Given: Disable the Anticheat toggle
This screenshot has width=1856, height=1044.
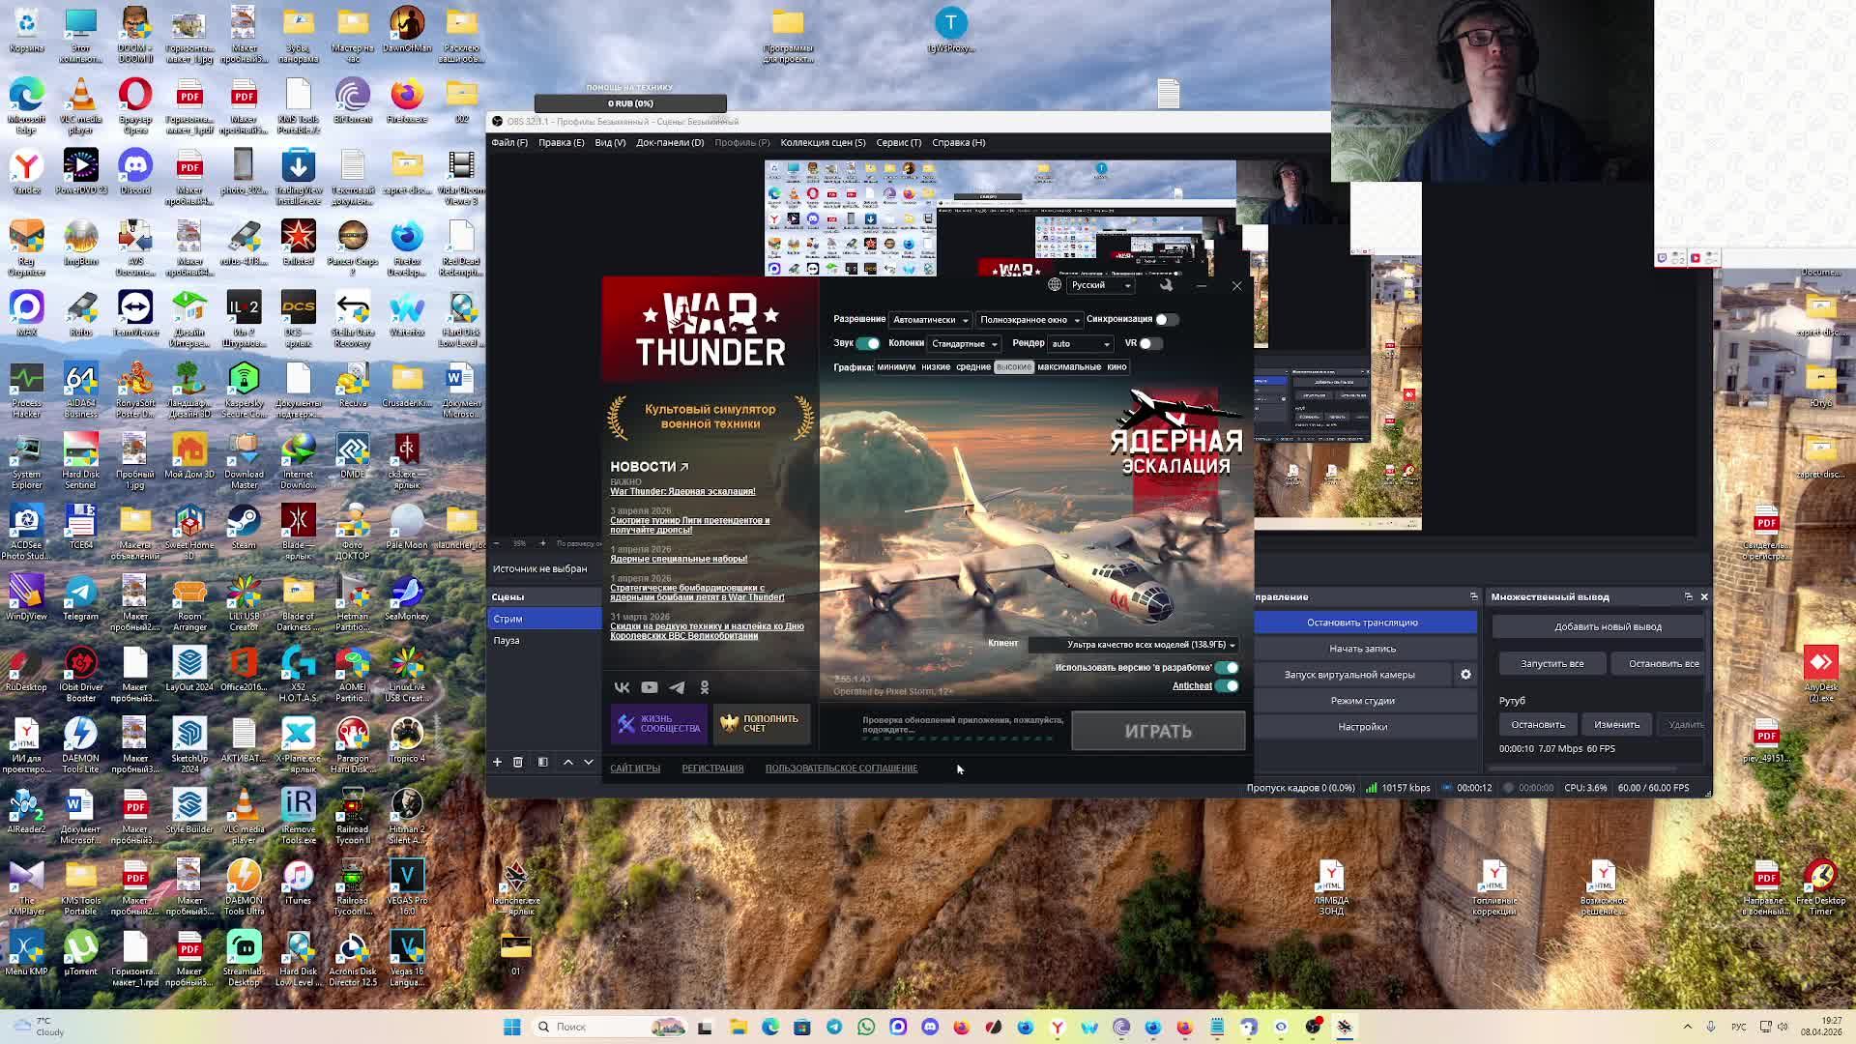Looking at the screenshot, I should pyautogui.click(x=1226, y=686).
